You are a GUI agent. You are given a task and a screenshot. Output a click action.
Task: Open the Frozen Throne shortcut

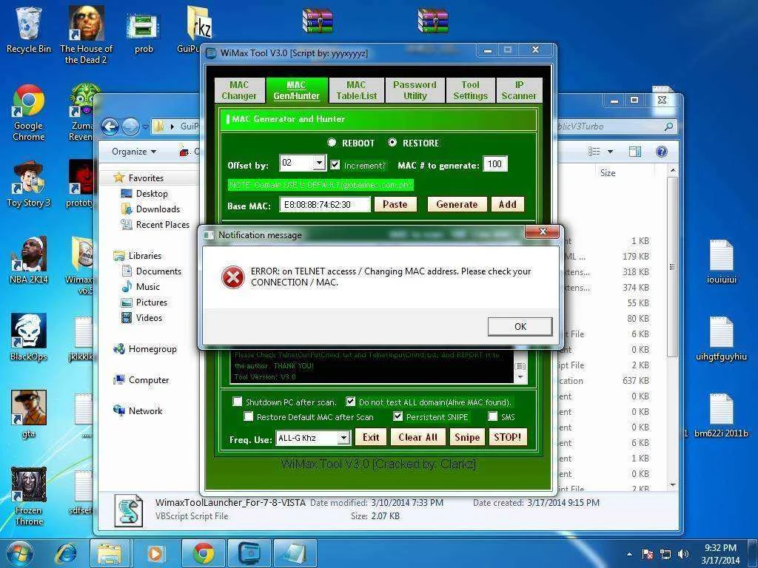click(x=29, y=496)
